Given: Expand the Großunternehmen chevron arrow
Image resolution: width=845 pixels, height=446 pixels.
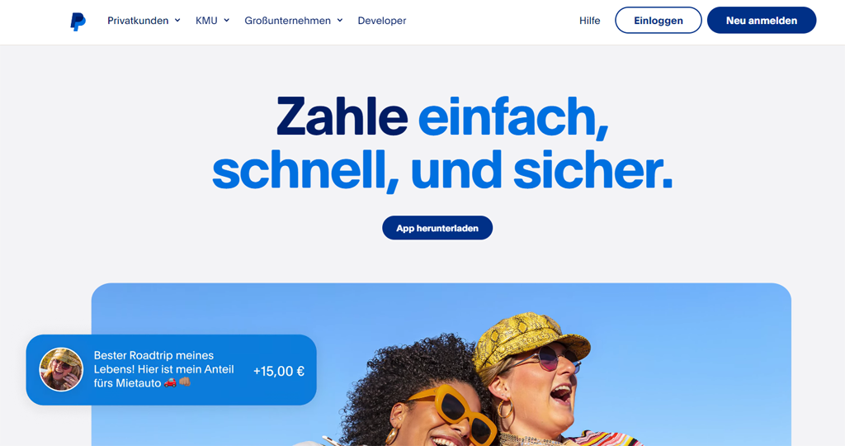Looking at the screenshot, I should pyautogui.click(x=339, y=21).
